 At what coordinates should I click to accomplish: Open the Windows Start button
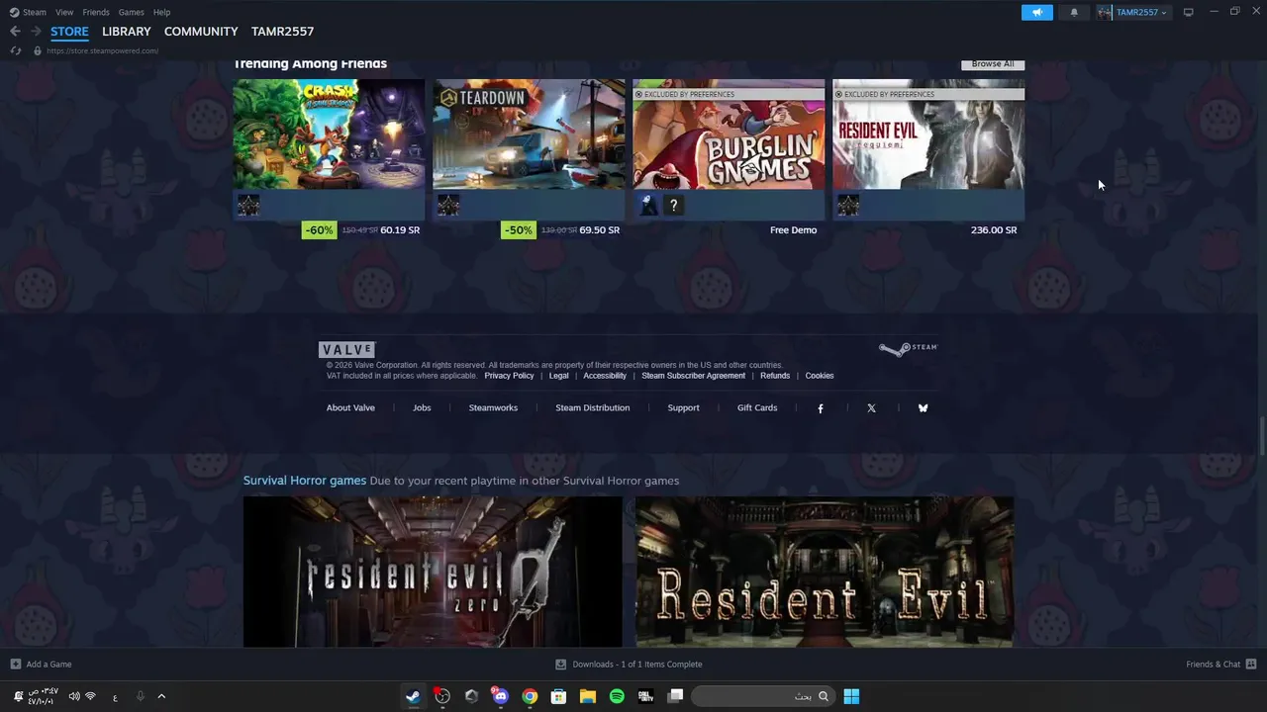(x=851, y=696)
